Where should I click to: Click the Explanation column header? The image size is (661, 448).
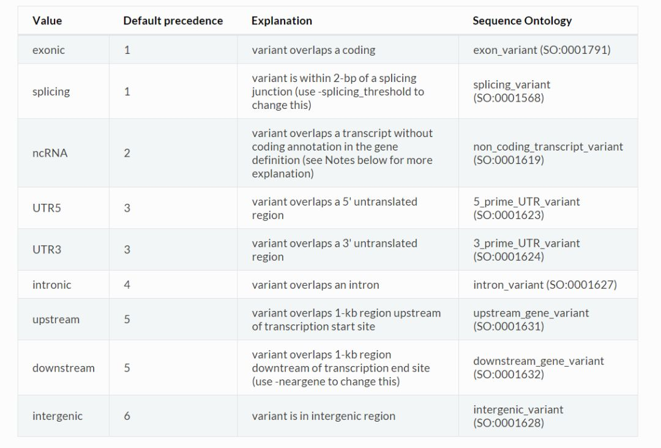[282, 21]
